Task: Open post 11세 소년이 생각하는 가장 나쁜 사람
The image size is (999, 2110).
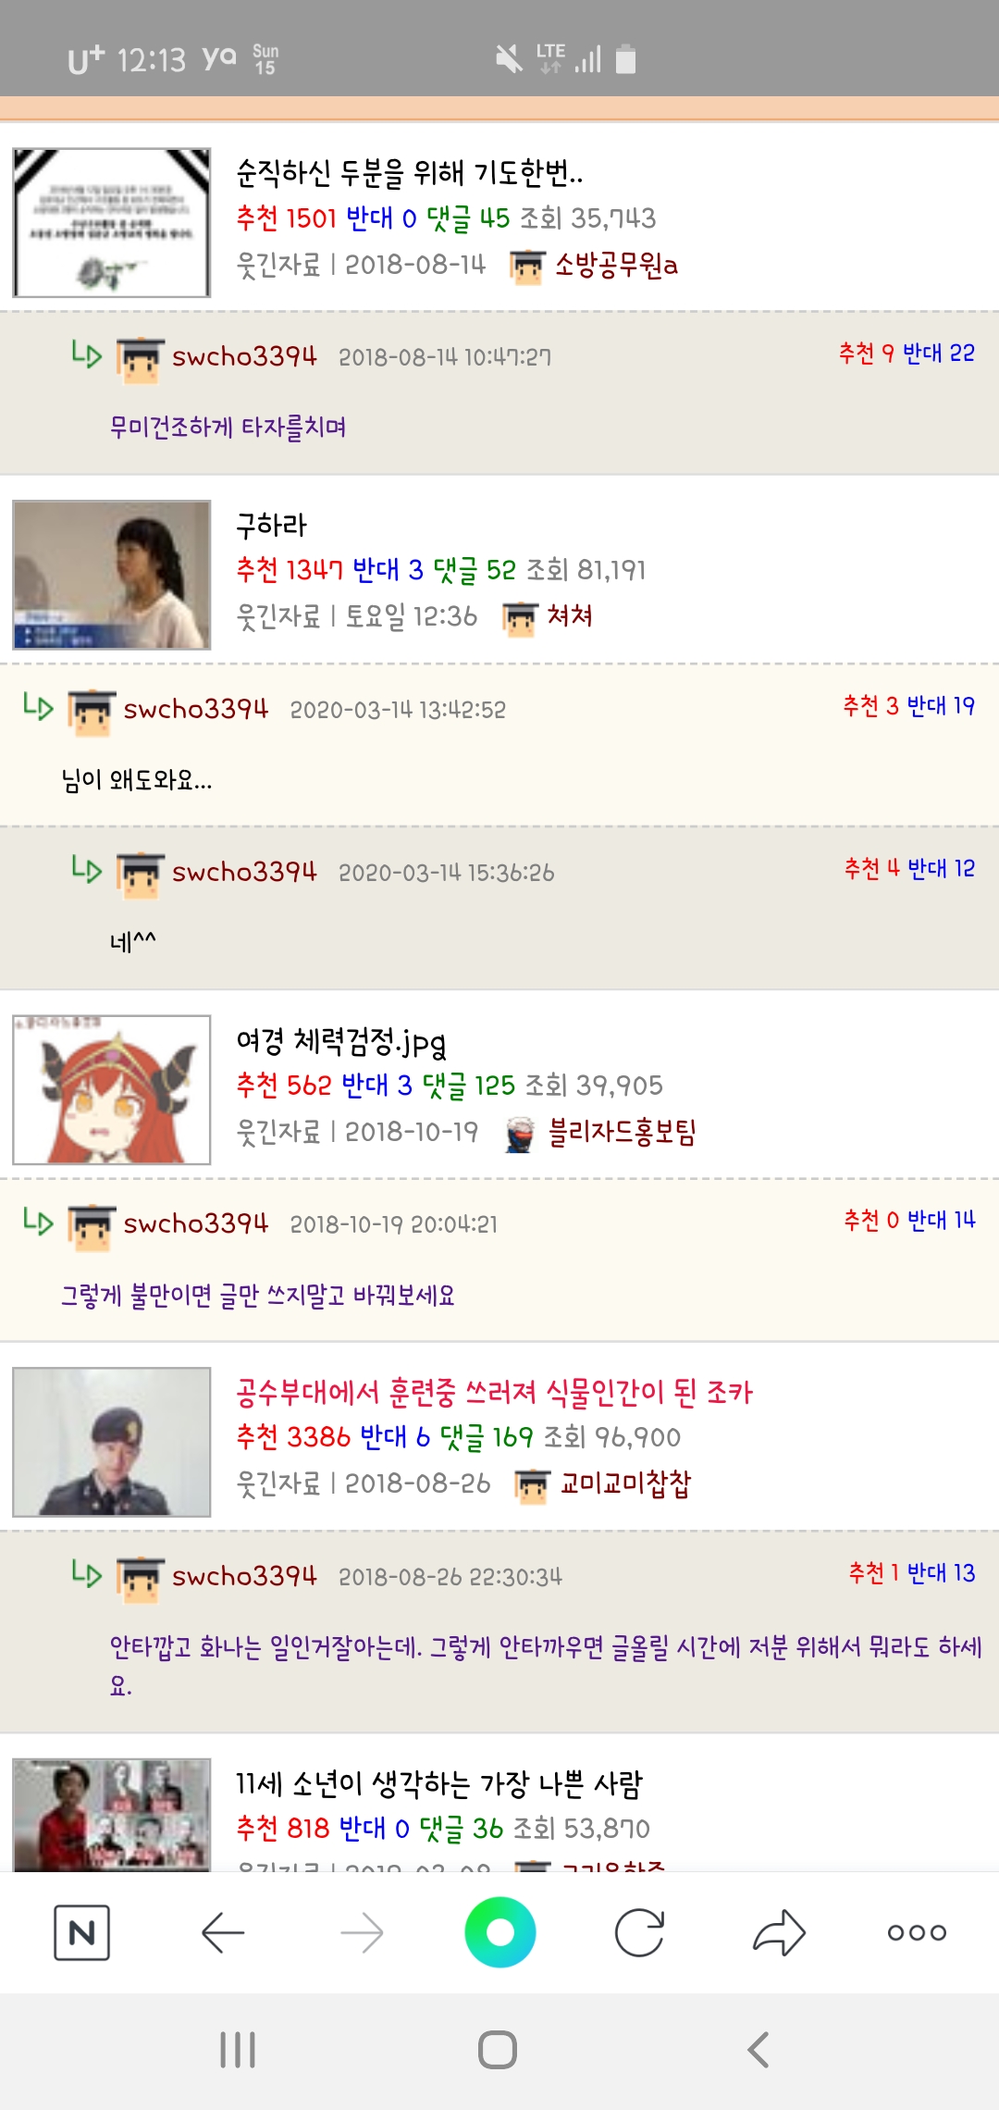Action: coord(438,1783)
